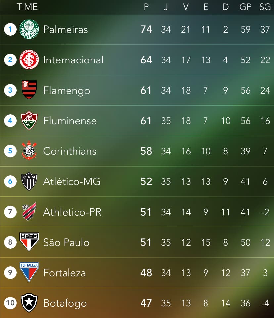Tap the Fortaleza club crest
Image resolution: width=274 pixels, height=318 pixels.
click(29, 272)
